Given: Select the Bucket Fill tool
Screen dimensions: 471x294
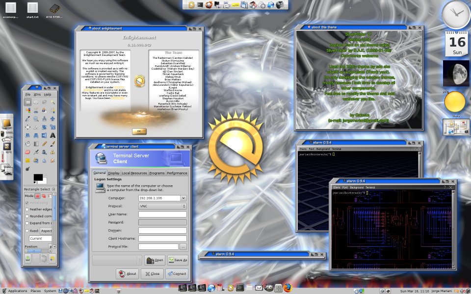Looking at the screenshot, I should pyautogui.click(x=27, y=144).
